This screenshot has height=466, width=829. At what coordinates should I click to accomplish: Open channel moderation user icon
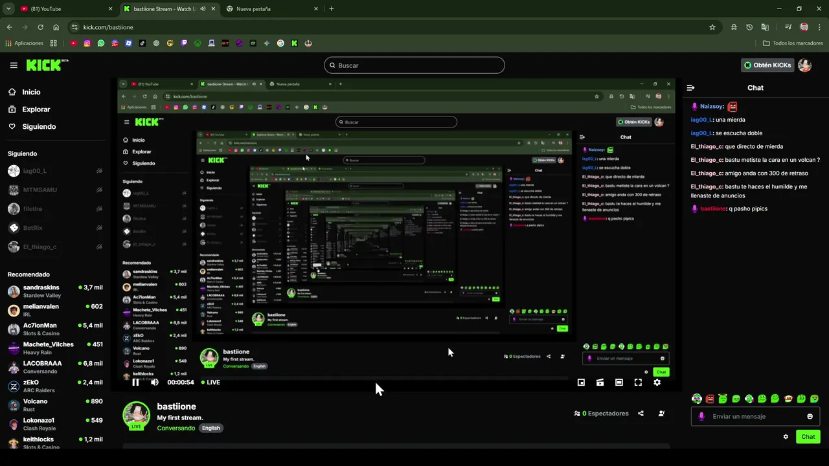pyautogui.click(x=661, y=414)
